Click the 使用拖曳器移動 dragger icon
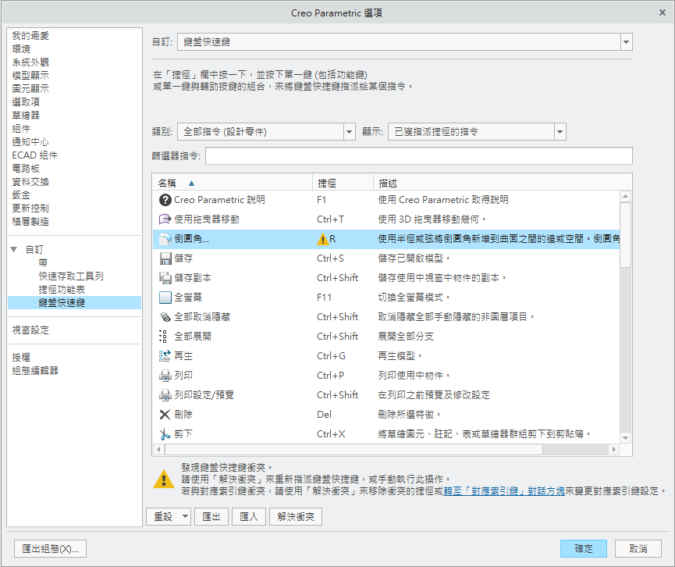The image size is (675, 567). (165, 219)
